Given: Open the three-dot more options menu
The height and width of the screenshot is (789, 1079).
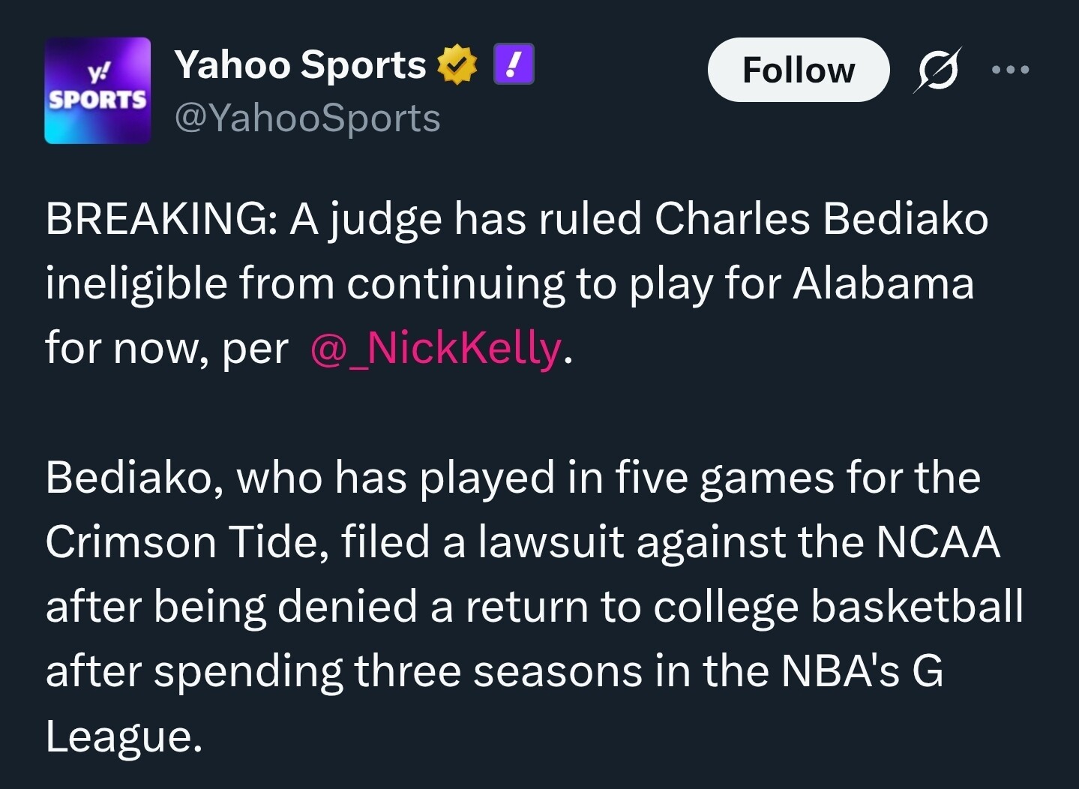Looking at the screenshot, I should [1010, 70].
